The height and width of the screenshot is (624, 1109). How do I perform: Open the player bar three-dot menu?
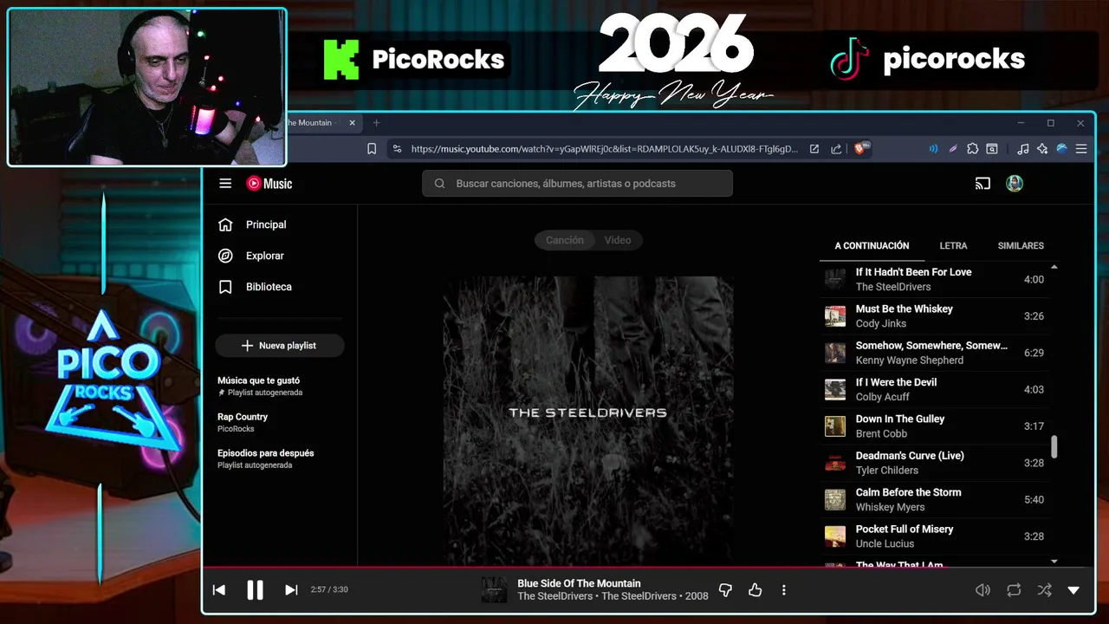[784, 590]
